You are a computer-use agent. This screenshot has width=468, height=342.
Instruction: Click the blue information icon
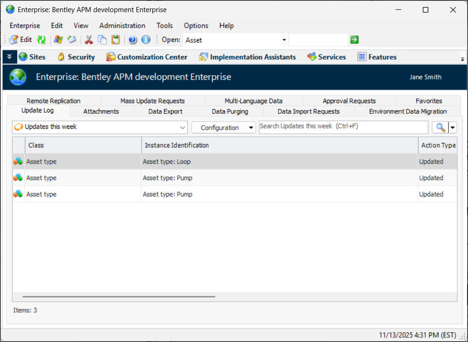146,40
